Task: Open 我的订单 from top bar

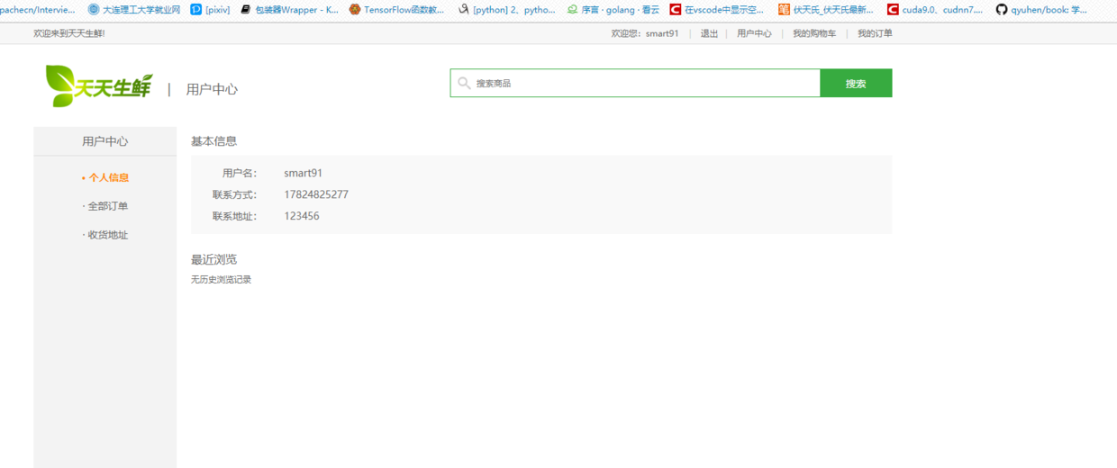Action: pos(875,33)
